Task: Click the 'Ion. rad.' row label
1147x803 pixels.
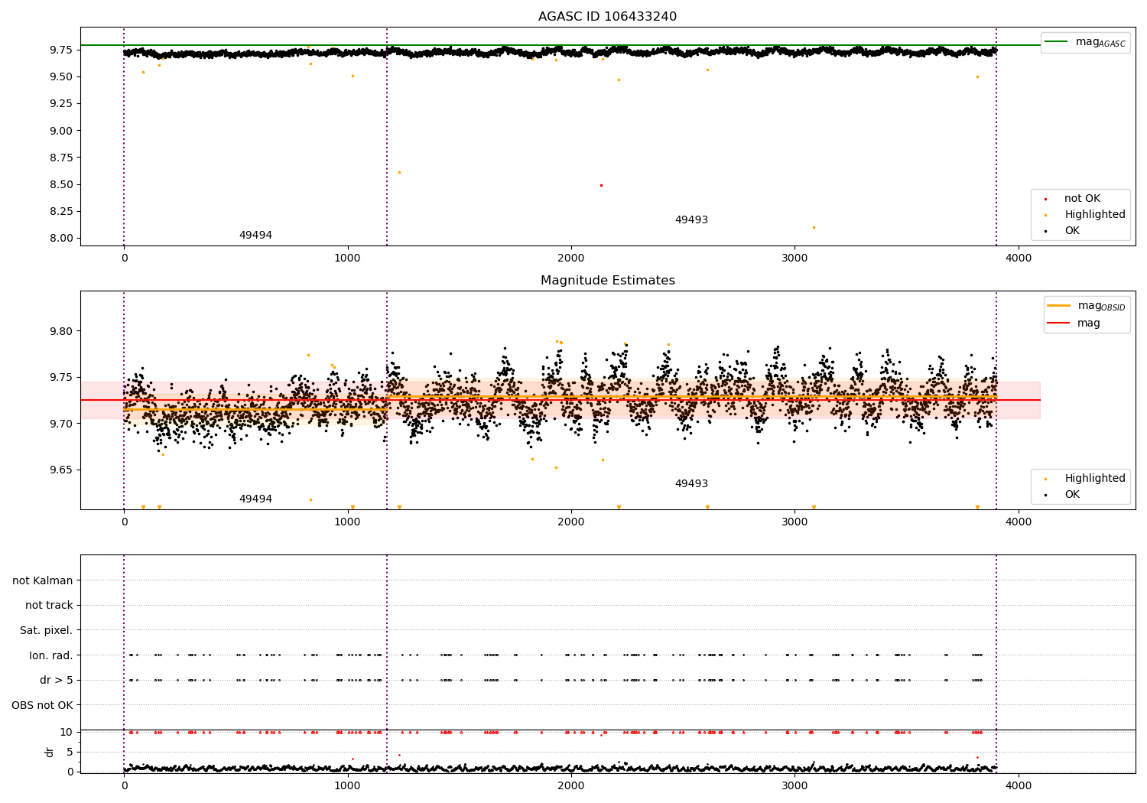Action: click(51, 655)
